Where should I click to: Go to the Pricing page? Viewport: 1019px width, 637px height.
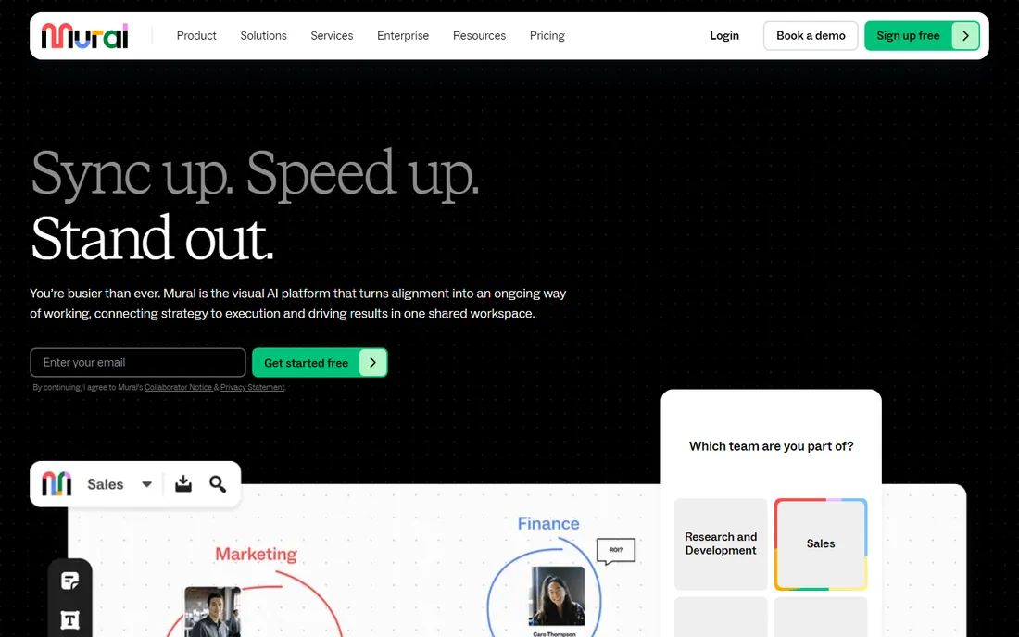click(x=547, y=36)
